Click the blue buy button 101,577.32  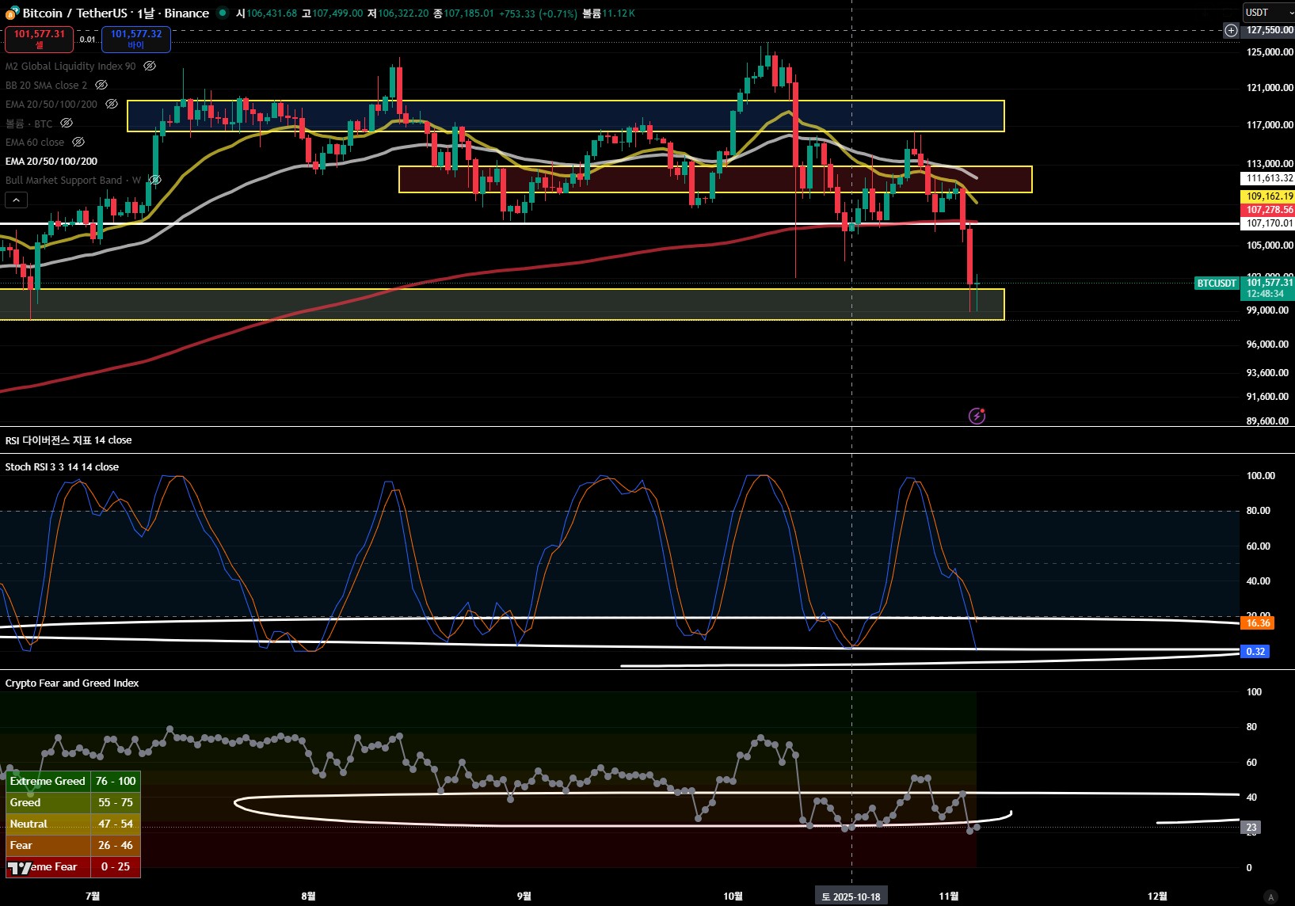click(x=136, y=39)
